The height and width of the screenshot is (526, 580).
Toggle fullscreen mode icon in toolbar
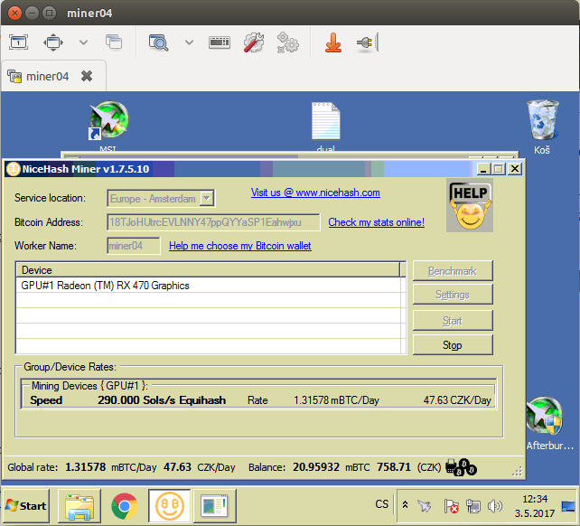(53, 42)
